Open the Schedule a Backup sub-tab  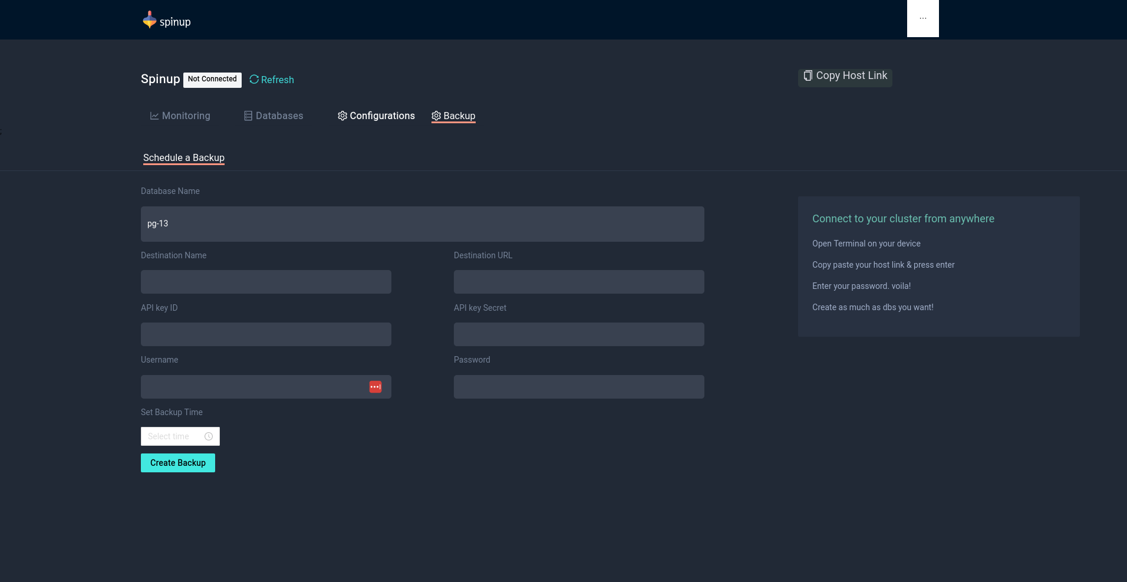[184, 158]
